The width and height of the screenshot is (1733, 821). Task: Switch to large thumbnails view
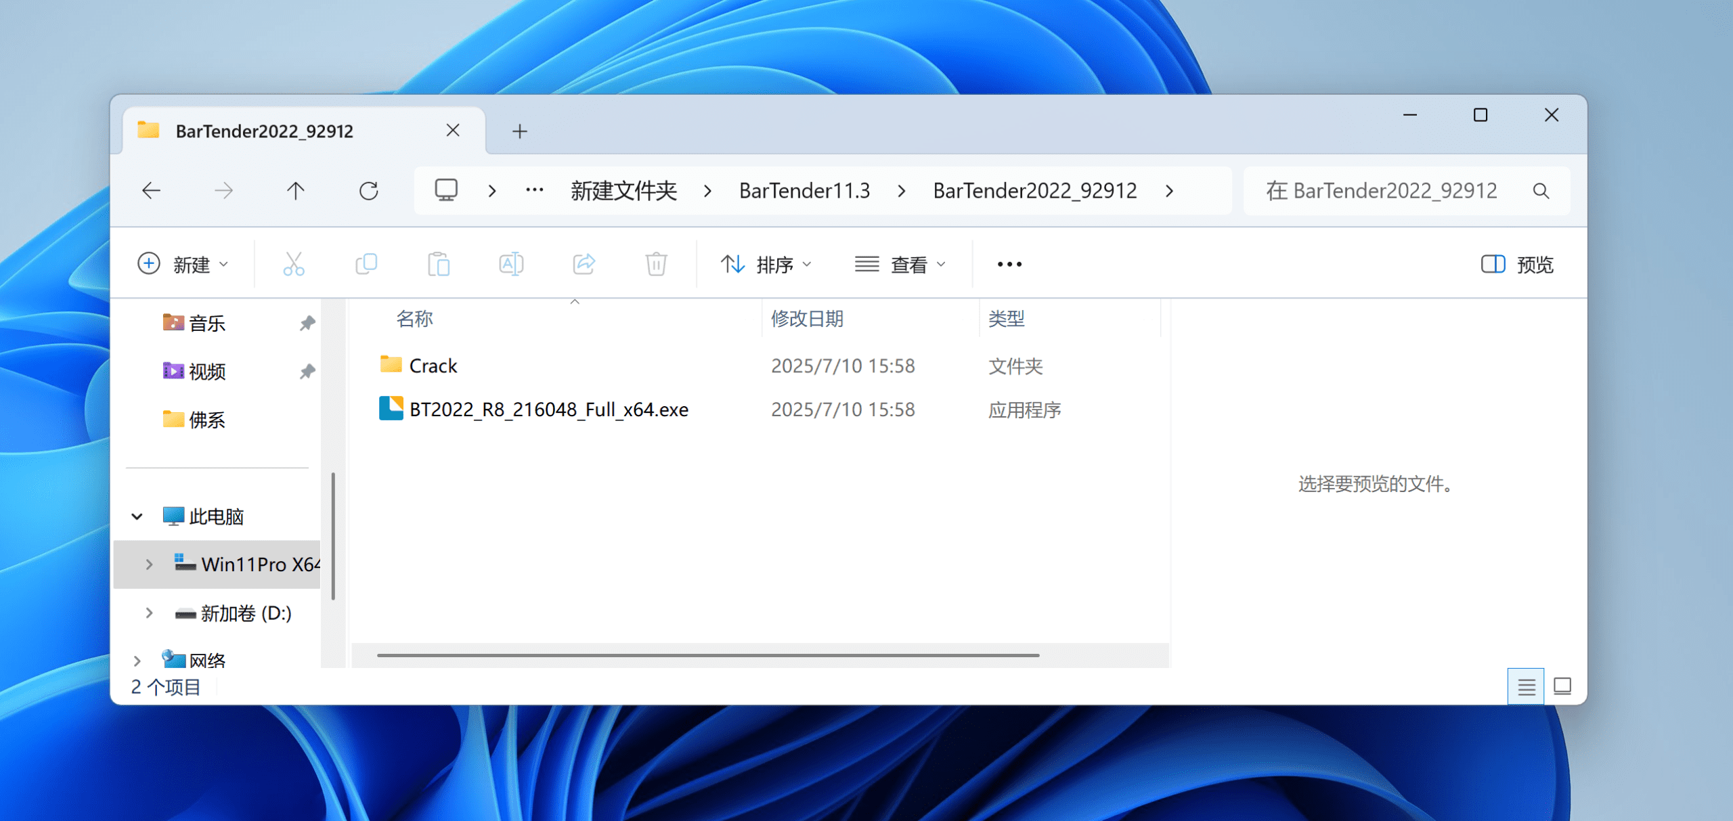tap(1562, 687)
